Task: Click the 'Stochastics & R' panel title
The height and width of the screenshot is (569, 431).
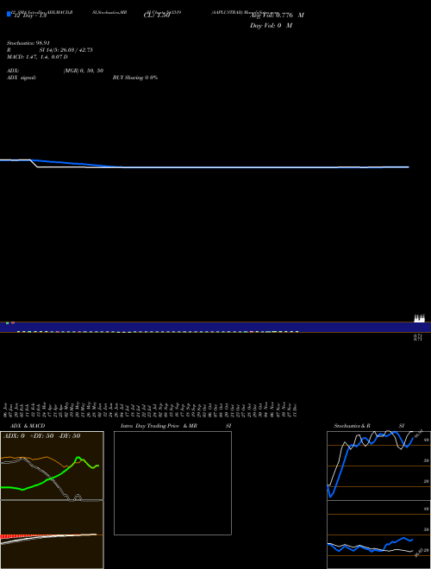Action: click(352, 426)
